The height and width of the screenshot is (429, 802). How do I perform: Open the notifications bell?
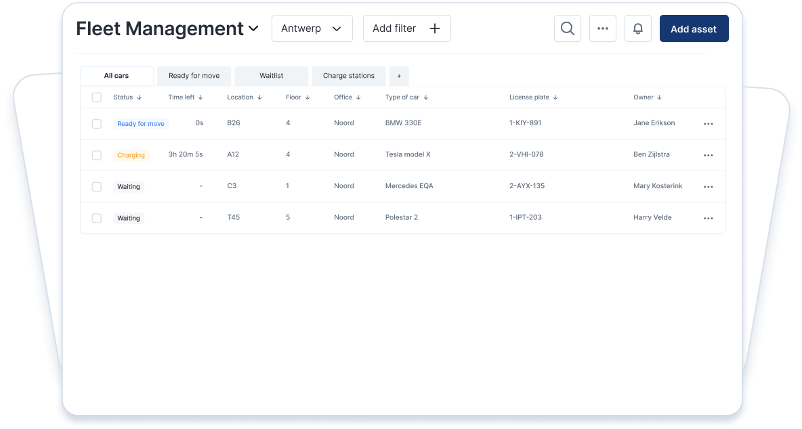(637, 28)
